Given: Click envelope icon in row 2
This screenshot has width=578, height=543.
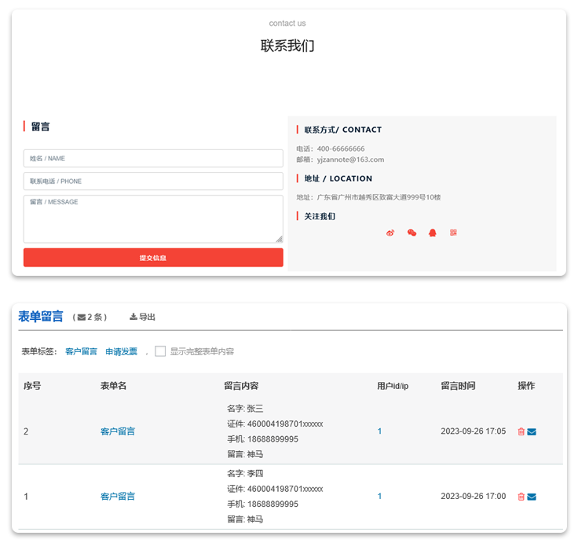Looking at the screenshot, I should pyautogui.click(x=532, y=431).
